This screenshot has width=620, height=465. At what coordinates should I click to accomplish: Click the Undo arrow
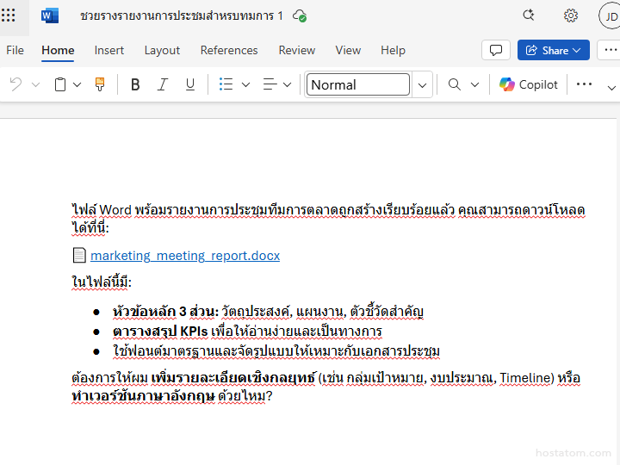(x=15, y=84)
